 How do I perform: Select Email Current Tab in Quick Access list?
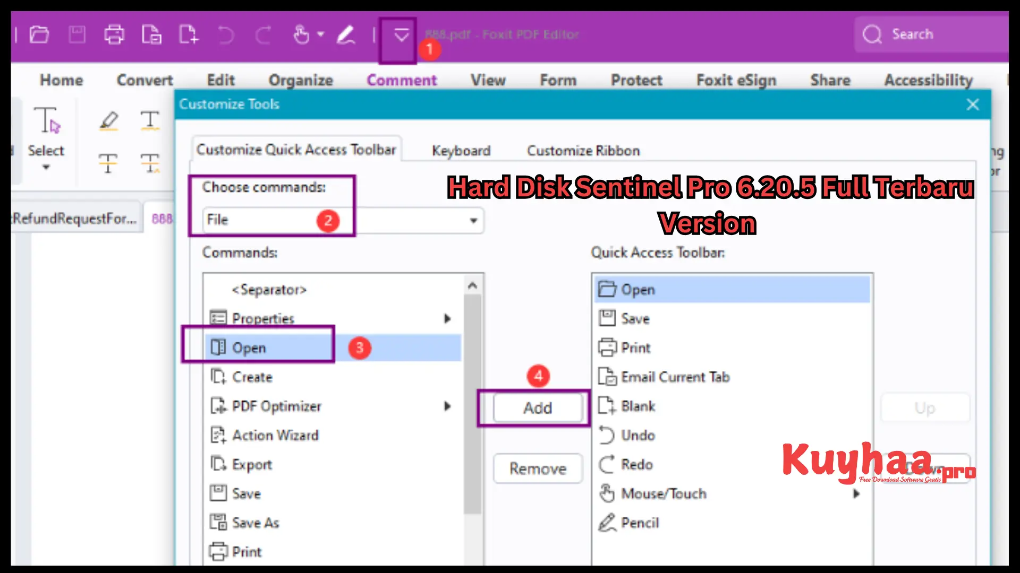[732, 377]
